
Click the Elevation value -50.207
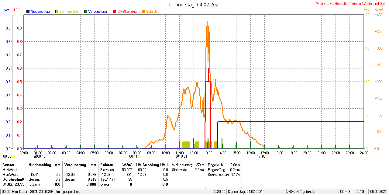click(x=126, y=170)
